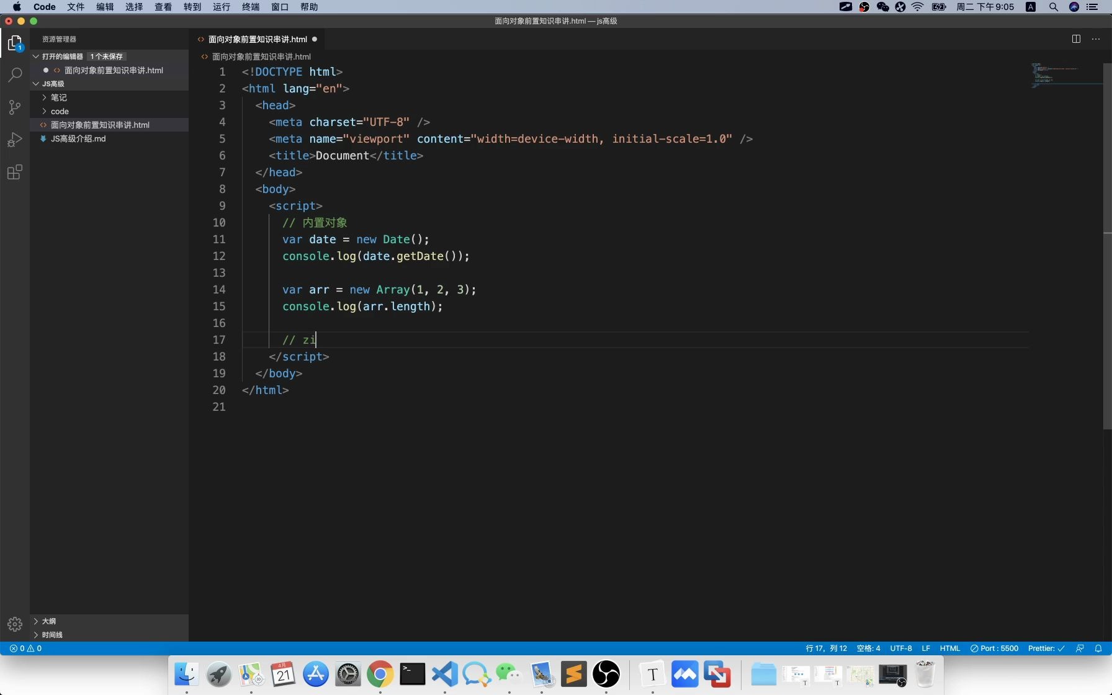Open the input source A indicator

pos(1031,7)
